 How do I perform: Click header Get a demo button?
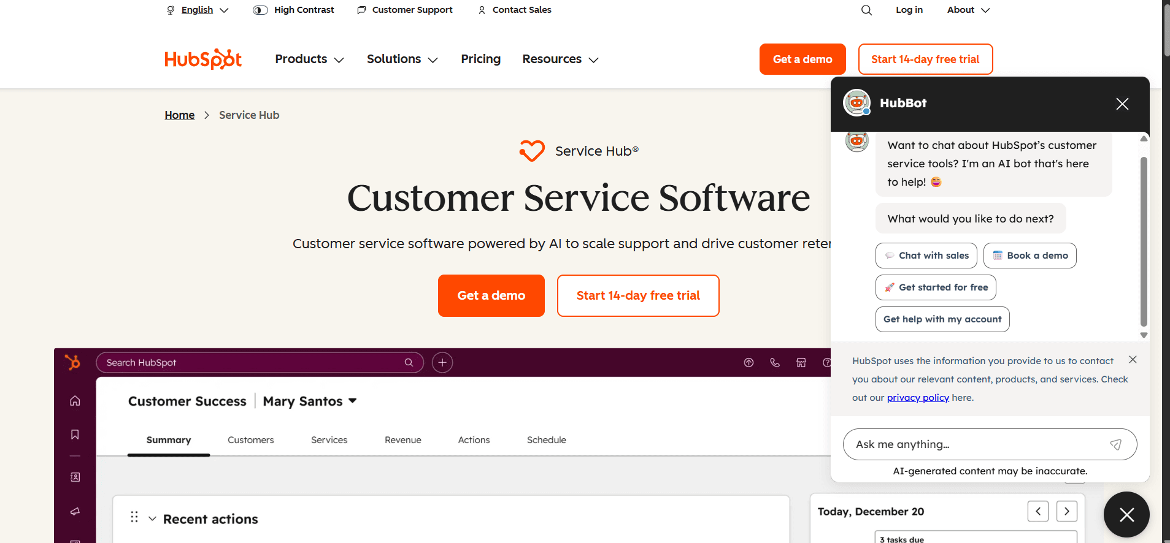[802, 59]
